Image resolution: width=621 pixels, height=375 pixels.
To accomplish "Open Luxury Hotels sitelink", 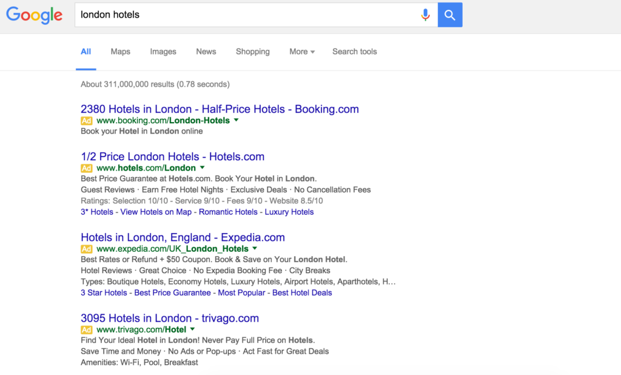I will 289,212.
